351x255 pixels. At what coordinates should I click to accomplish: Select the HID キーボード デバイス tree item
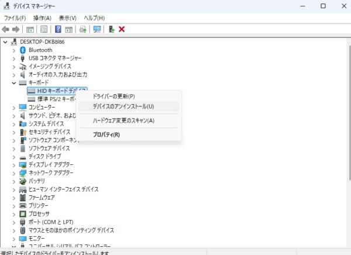click(x=57, y=91)
